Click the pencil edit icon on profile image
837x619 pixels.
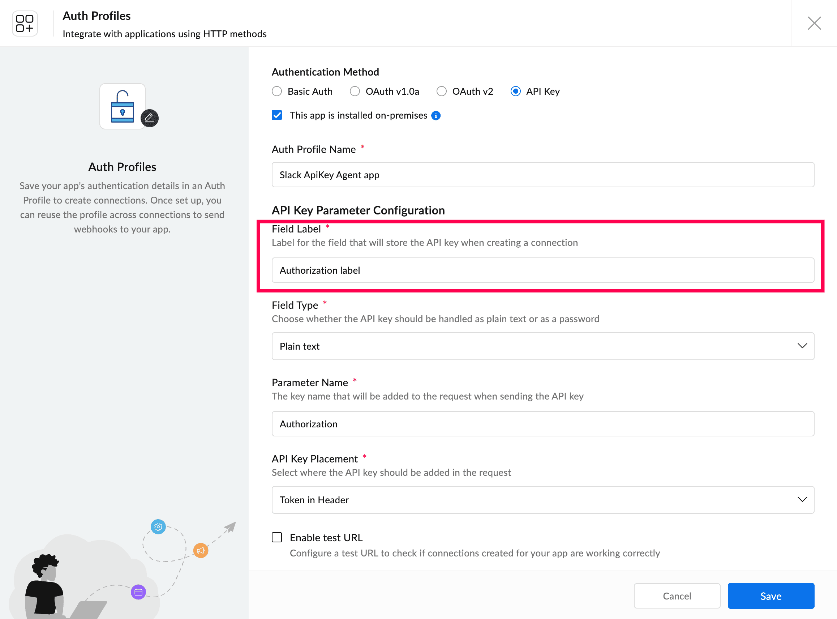click(x=149, y=118)
